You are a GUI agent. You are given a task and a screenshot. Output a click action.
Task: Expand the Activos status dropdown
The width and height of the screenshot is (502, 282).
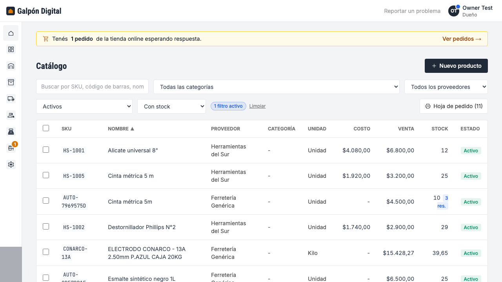coord(84,107)
